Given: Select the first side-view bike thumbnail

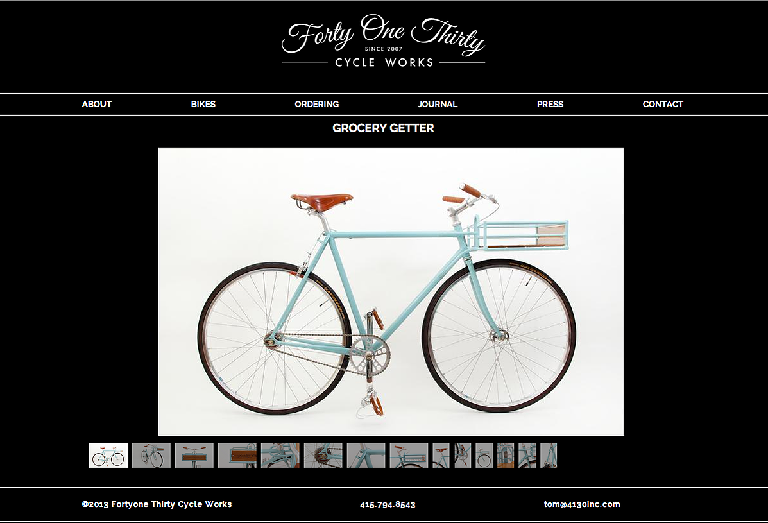Looking at the screenshot, I should click(x=108, y=456).
